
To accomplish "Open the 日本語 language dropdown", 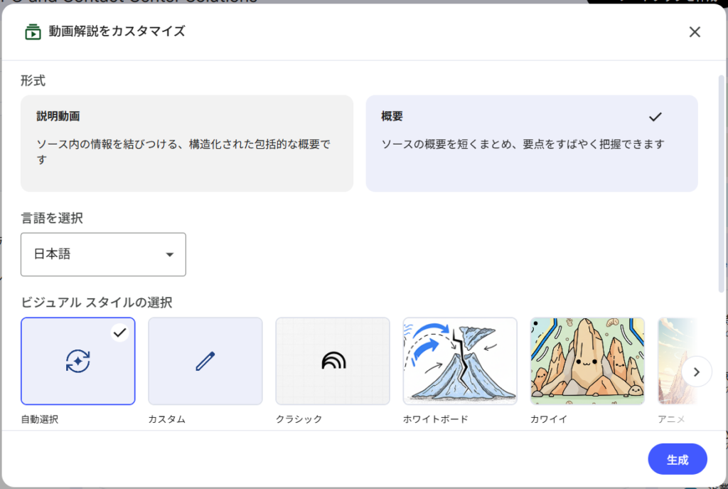I will [103, 254].
